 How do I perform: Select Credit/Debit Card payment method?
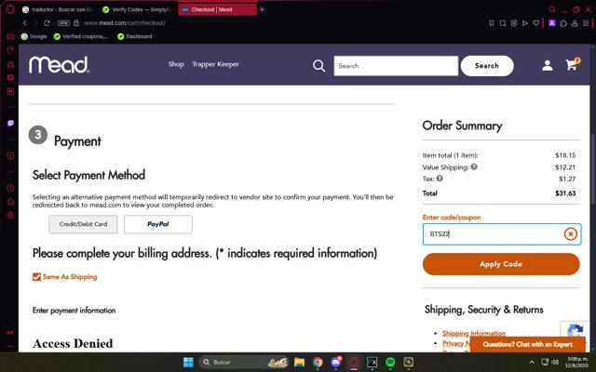click(x=83, y=224)
